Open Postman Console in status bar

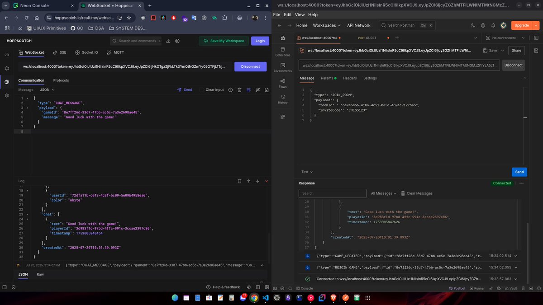(x=305, y=288)
